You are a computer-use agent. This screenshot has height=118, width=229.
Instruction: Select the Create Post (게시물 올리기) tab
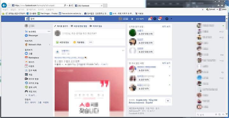(x=61, y=26)
